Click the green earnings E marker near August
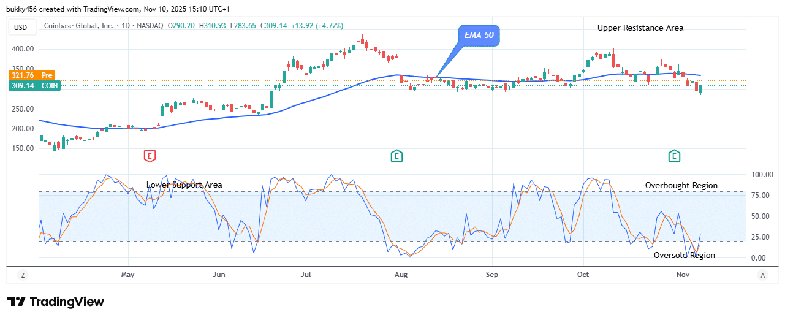 pyautogui.click(x=396, y=156)
